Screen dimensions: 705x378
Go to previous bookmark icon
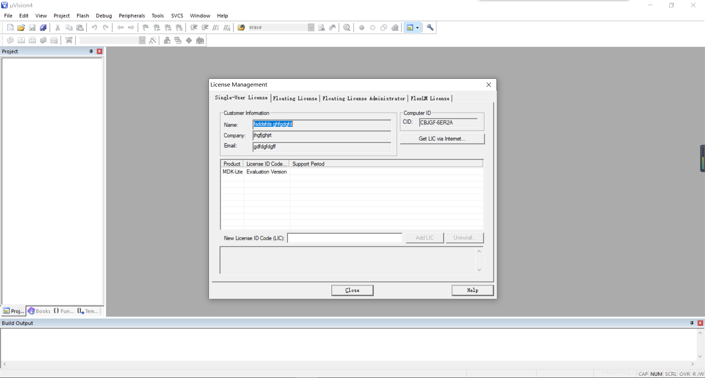click(157, 27)
